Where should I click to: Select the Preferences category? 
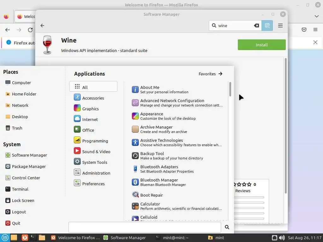(93, 184)
